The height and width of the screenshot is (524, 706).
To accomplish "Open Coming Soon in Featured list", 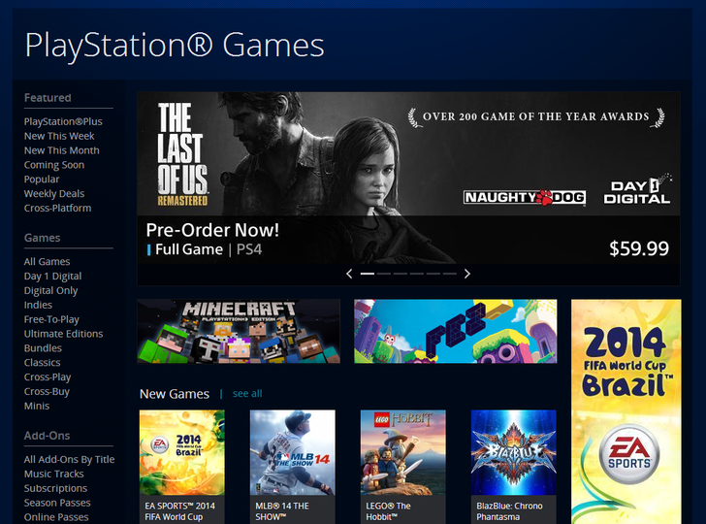I will point(54,165).
